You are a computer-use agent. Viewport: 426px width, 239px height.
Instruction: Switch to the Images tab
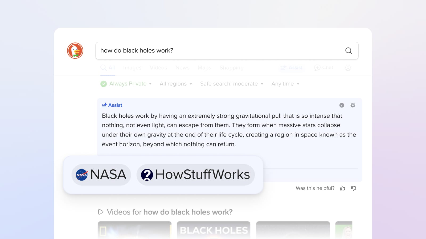pos(132,68)
